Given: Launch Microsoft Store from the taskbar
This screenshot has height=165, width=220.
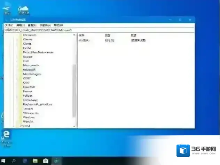Looking at the screenshot, I should point(45,161).
